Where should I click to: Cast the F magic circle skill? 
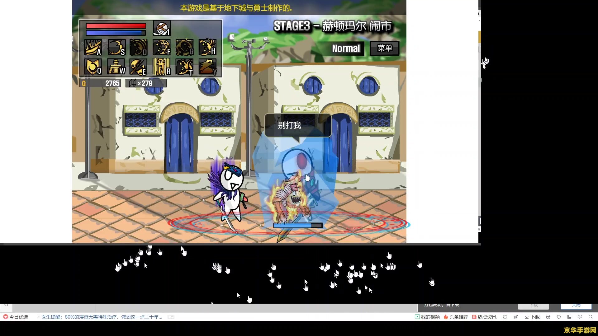pyautogui.click(x=162, y=48)
